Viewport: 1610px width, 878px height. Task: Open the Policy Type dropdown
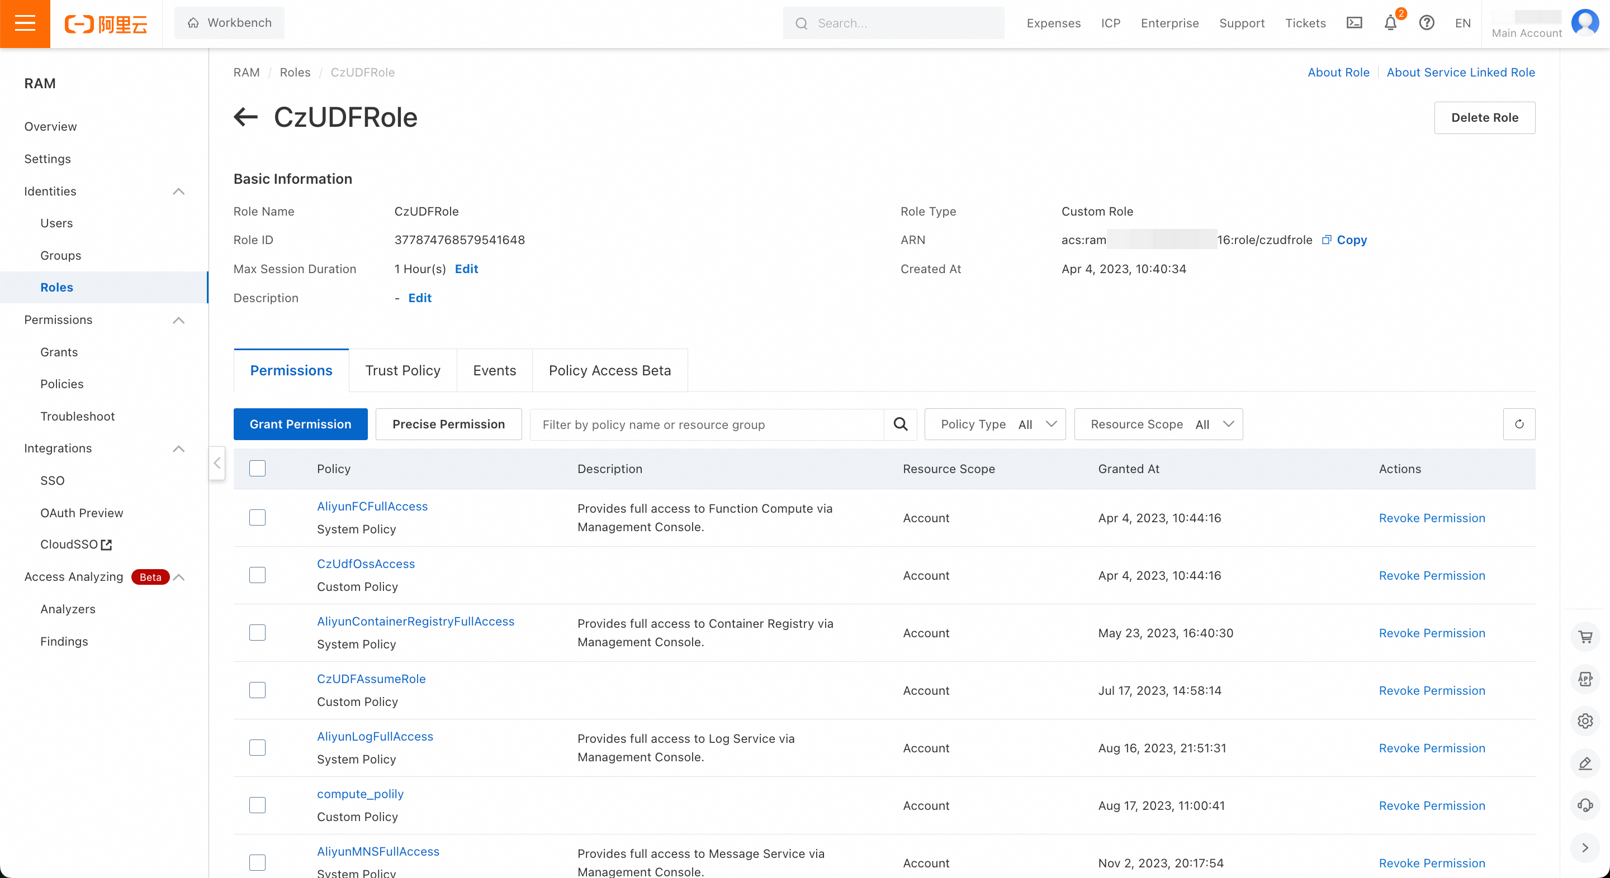995,424
